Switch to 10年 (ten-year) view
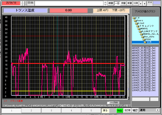This screenshot has width=162, height=115. click(x=136, y=3)
